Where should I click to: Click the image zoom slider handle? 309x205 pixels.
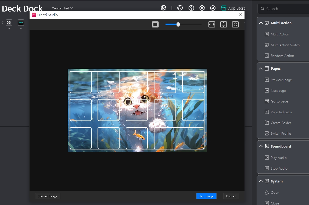click(x=178, y=24)
